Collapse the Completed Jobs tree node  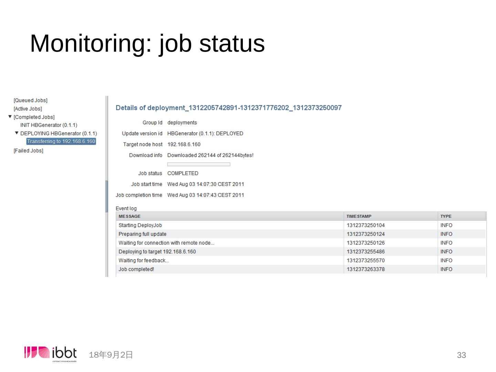(10, 117)
